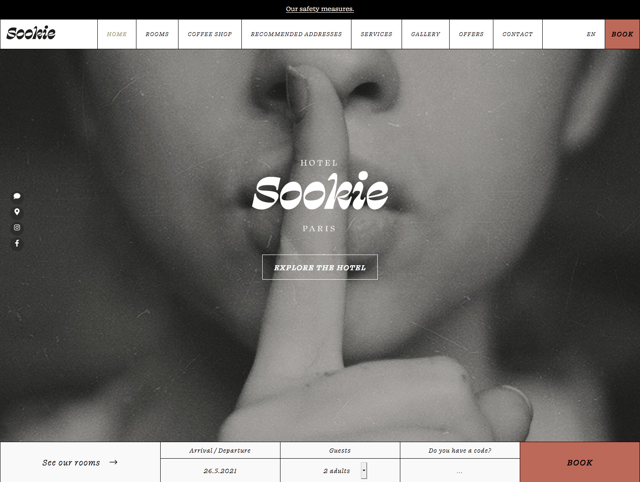
Task: Open the chat bubble icon
Action: [x=17, y=196]
